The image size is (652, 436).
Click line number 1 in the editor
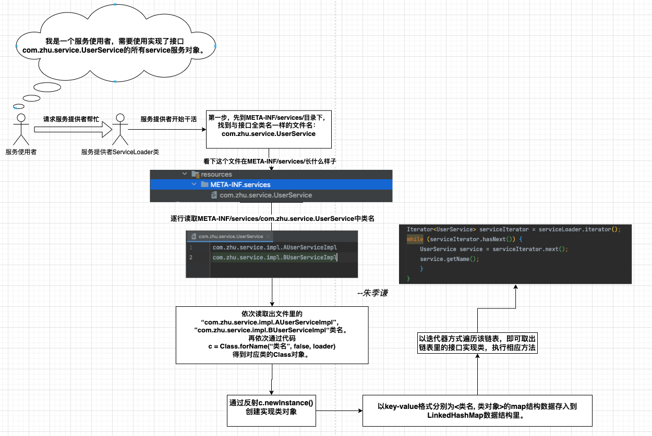192,247
